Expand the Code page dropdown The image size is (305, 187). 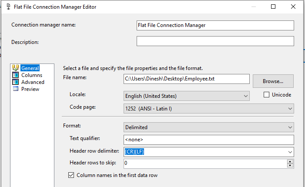click(x=290, y=108)
